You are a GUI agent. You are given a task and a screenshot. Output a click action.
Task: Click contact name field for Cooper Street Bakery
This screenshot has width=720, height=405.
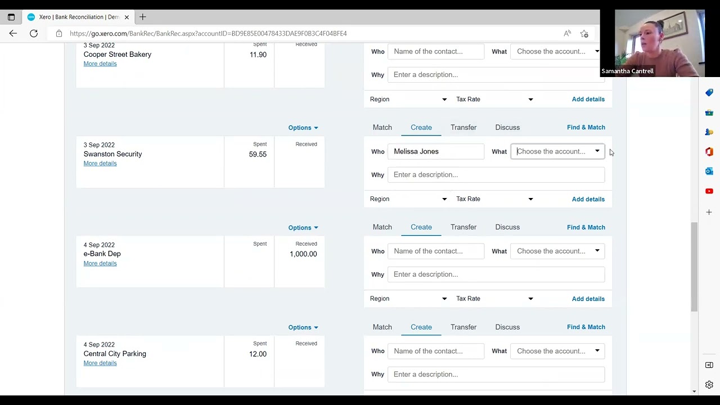click(436, 51)
